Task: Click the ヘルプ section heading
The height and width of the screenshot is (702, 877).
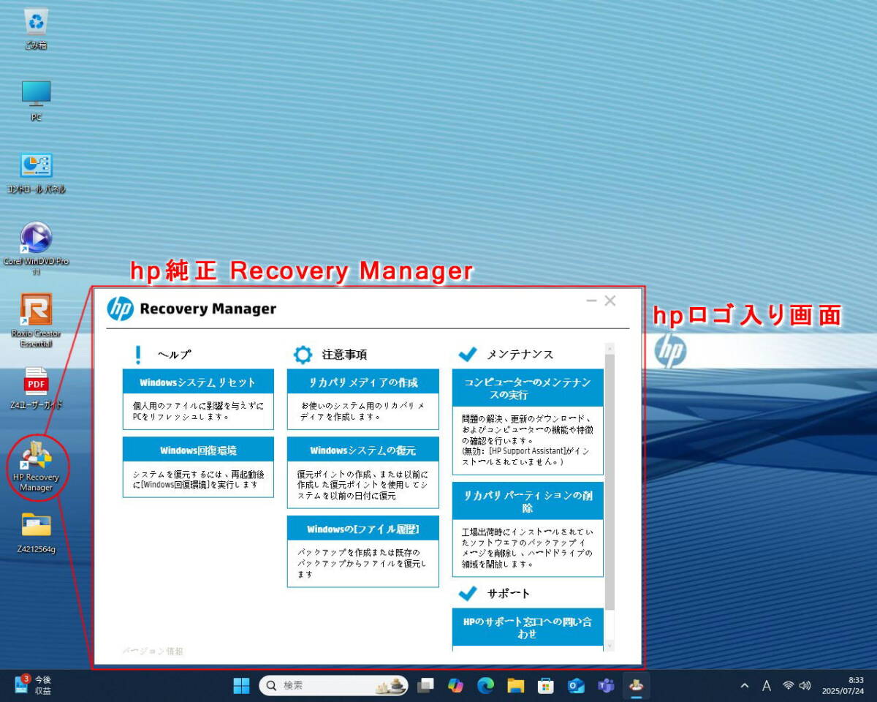Action: pos(175,355)
